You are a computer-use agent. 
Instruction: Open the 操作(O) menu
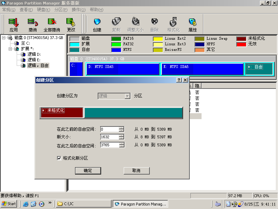click(79, 10)
